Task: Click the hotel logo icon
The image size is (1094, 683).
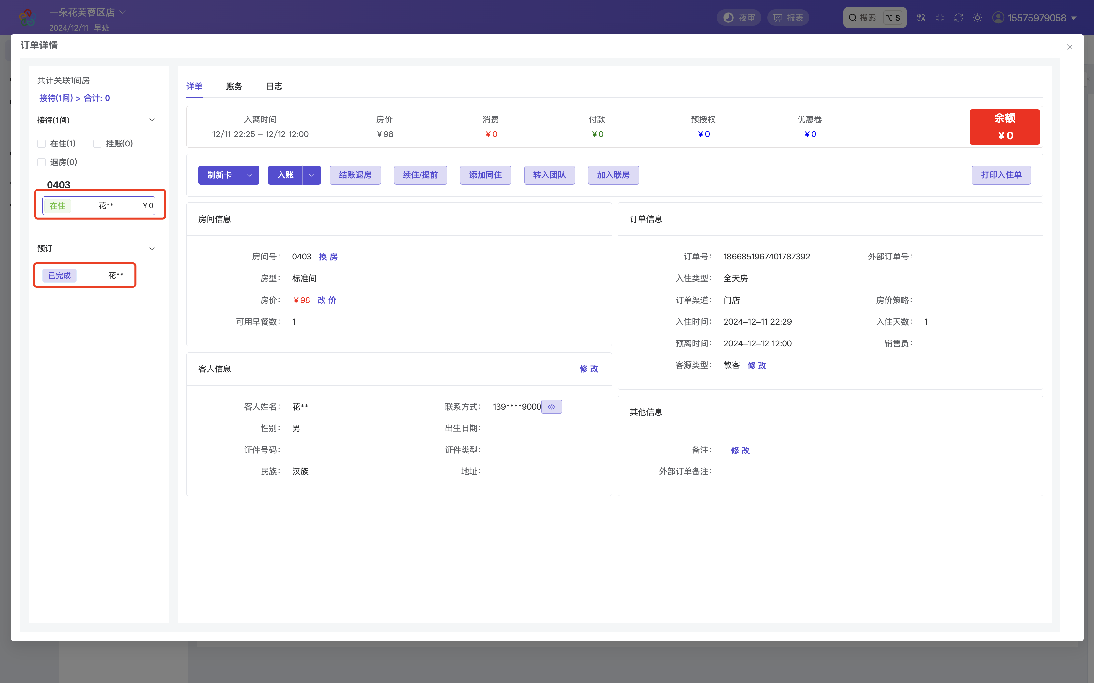Action: point(27,18)
